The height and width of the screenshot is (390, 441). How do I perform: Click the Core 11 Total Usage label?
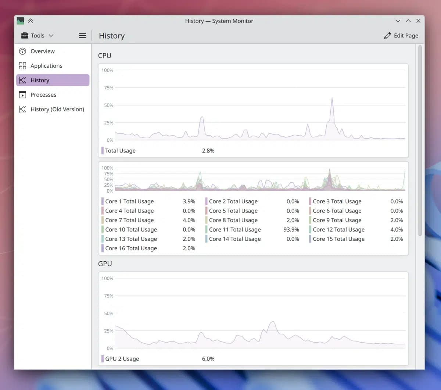tap(235, 230)
